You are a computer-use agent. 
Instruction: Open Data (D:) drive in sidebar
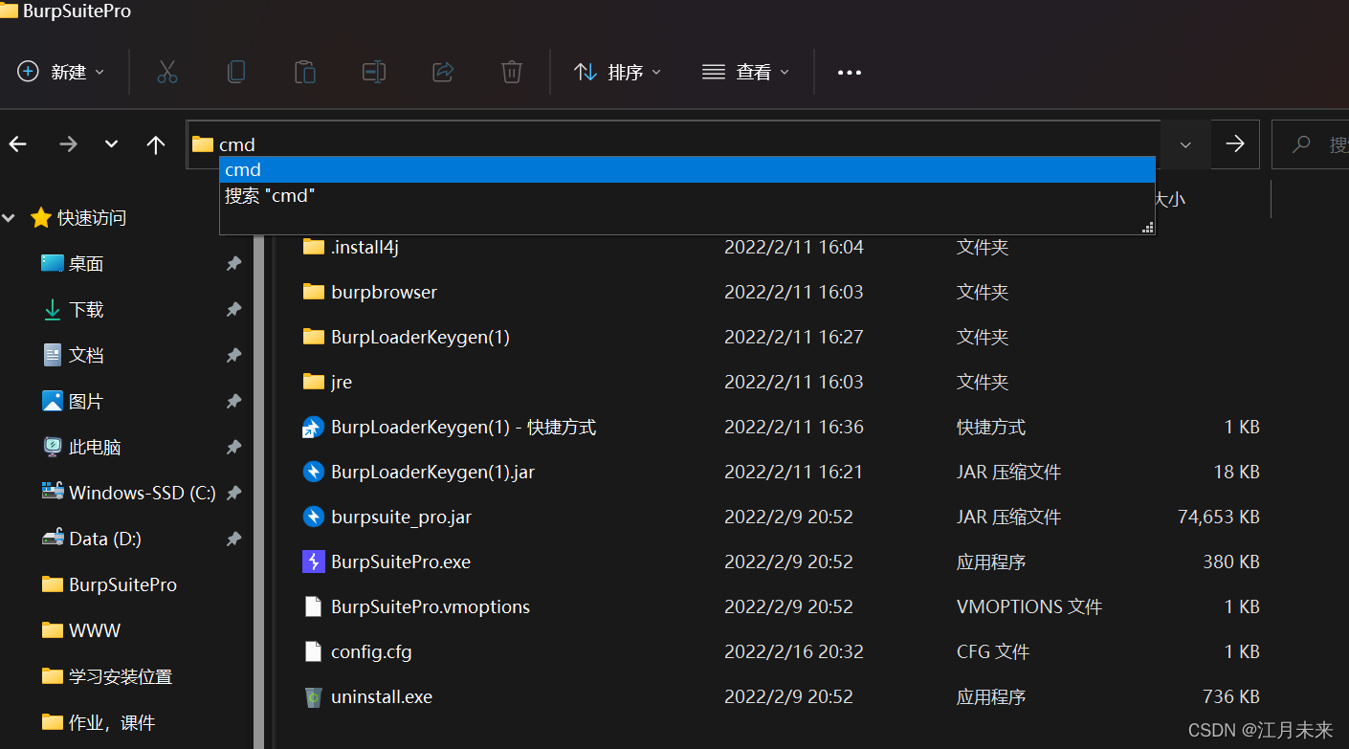[x=92, y=539]
